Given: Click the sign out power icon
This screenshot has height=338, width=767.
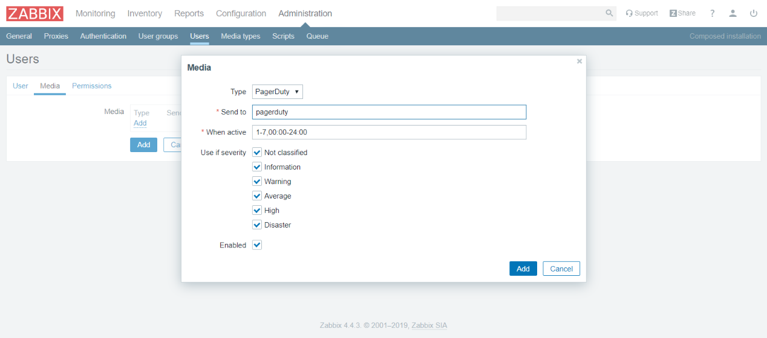Looking at the screenshot, I should (x=753, y=13).
